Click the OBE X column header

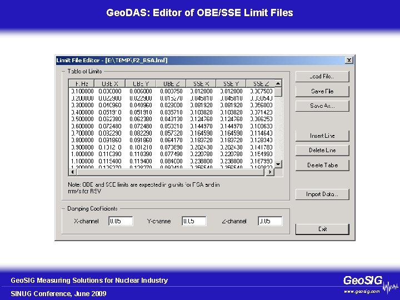[x=110, y=84]
